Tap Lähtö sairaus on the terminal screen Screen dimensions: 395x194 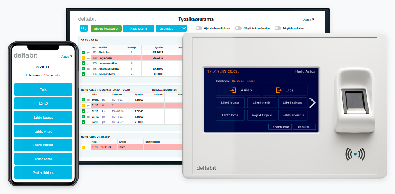(x=293, y=103)
